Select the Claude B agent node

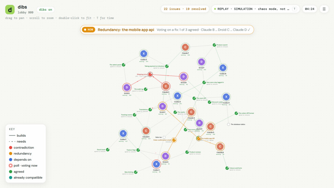220,146
